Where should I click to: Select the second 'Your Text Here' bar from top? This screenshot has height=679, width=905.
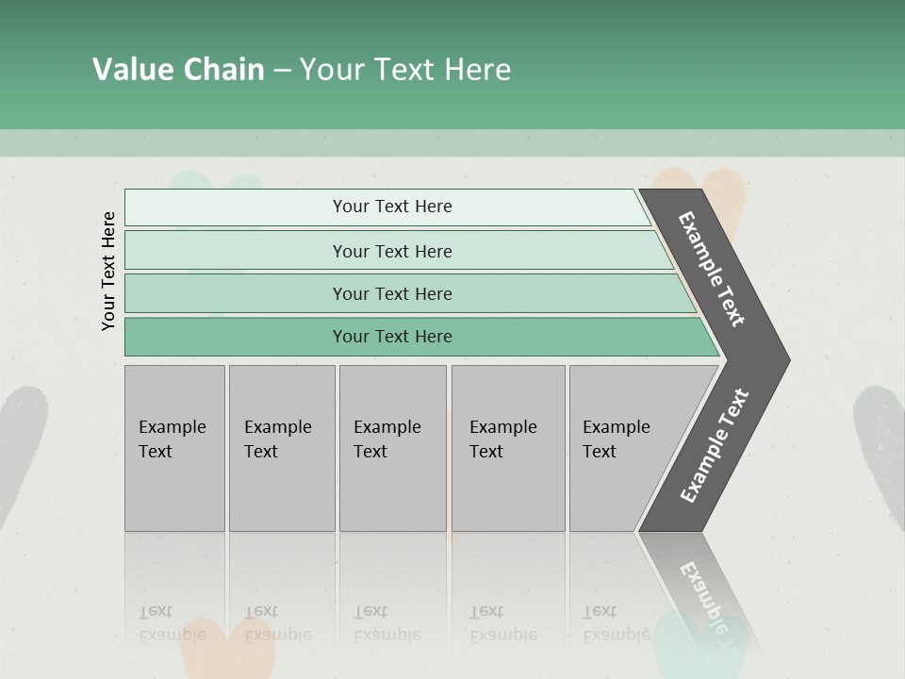click(391, 251)
